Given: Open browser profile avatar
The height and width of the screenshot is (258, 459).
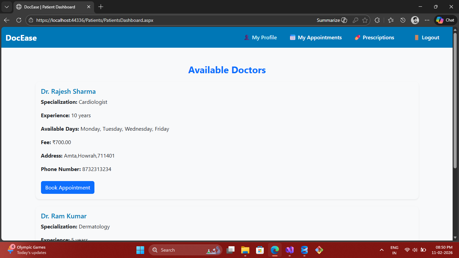Looking at the screenshot, I should coord(415,20).
